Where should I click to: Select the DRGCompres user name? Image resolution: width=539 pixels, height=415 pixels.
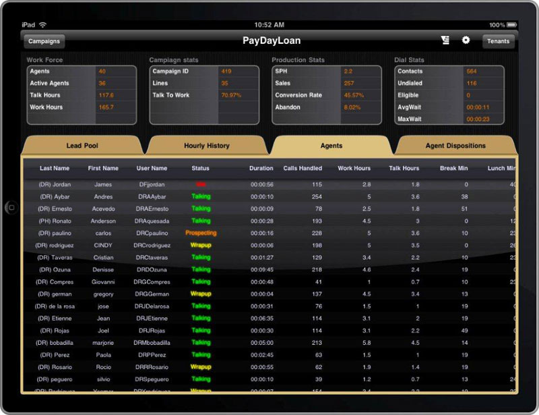[152, 281]
